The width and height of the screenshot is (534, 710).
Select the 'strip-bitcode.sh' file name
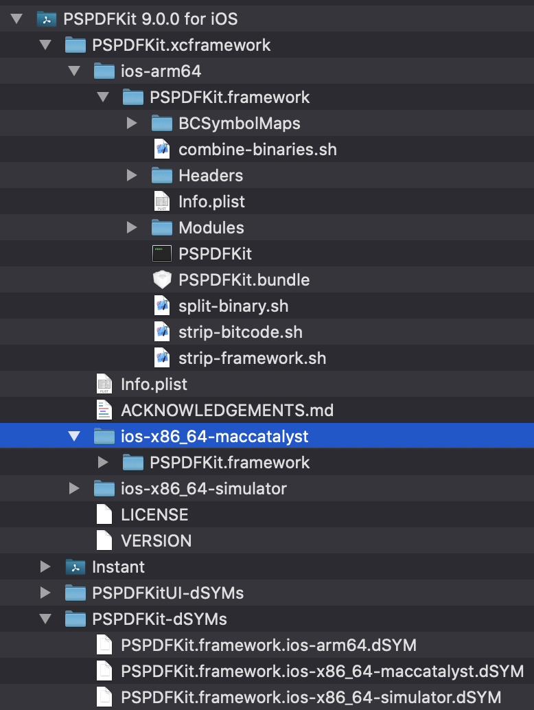(240, 332)
